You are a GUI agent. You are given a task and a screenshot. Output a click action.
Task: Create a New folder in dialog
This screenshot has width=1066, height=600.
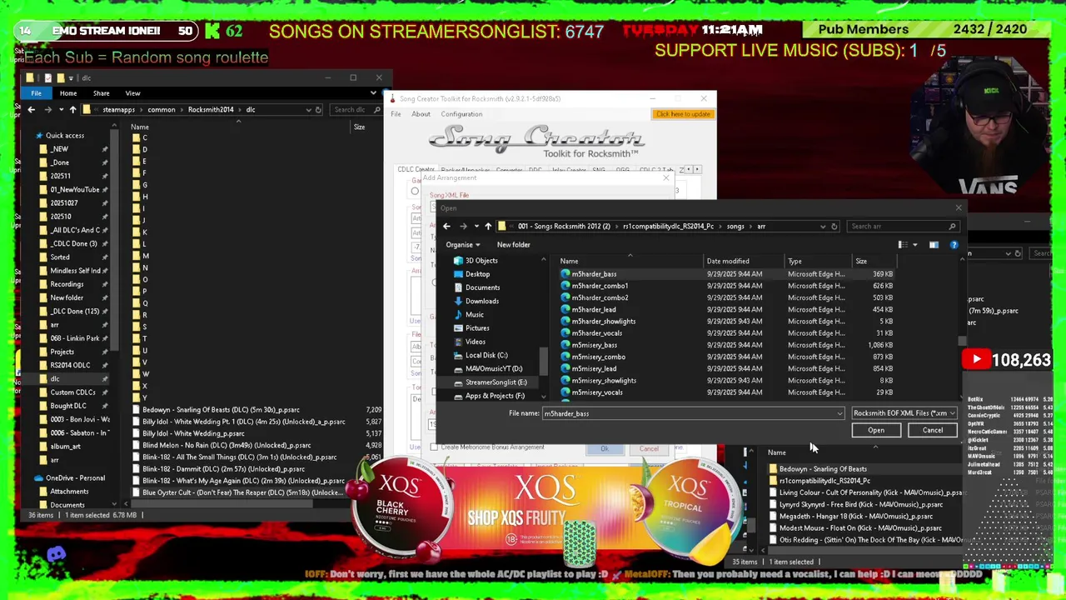pyautogui.click(x=513, y=245)
